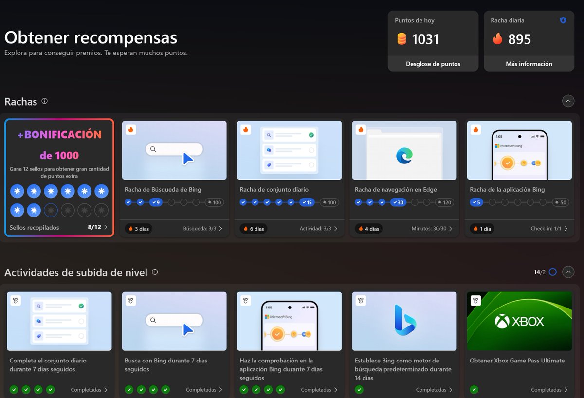The image size is (584, 398).
Task: Click the Racha de navegación en Edge title
Action: (x=396, y=190)
